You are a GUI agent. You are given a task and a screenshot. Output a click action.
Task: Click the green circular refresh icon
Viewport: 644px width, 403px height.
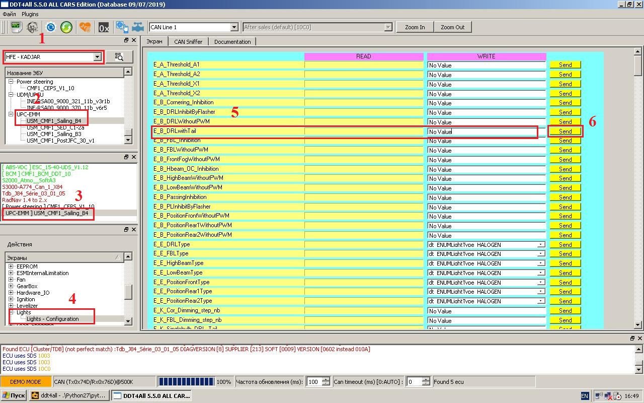pyautogui.click(x=66, y=27)
